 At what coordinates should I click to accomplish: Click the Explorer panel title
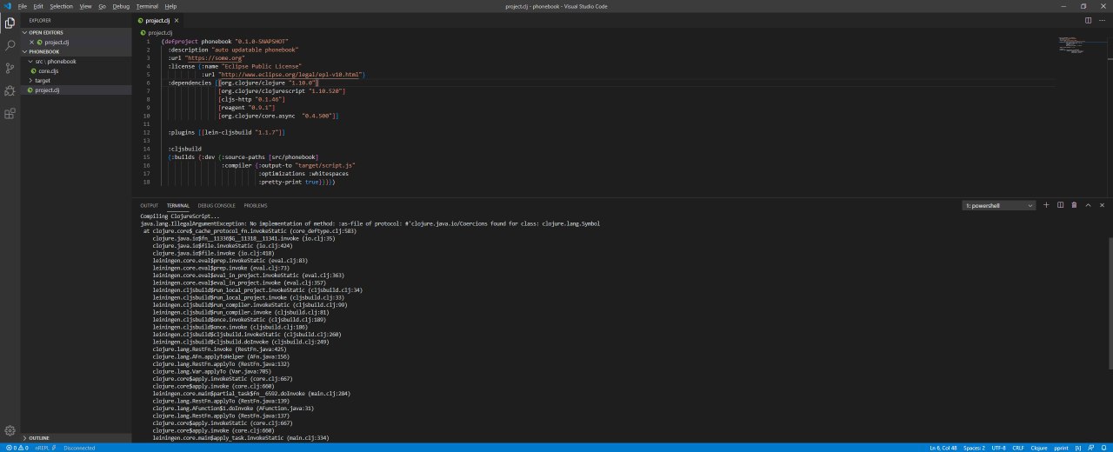click(40, 19)
